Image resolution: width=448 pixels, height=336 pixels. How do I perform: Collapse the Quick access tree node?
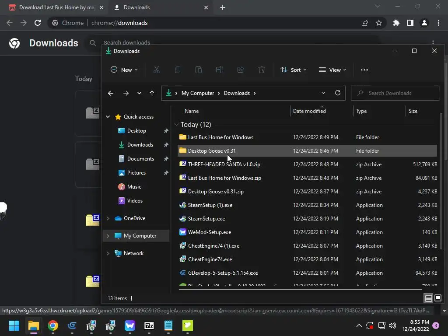click(108, 116)
